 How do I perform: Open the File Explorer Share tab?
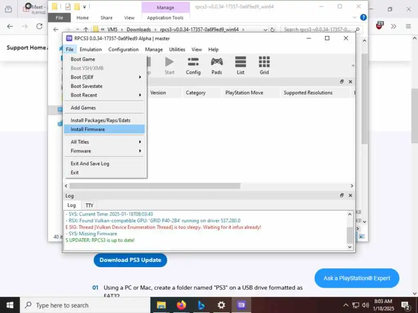click(107, 18)
